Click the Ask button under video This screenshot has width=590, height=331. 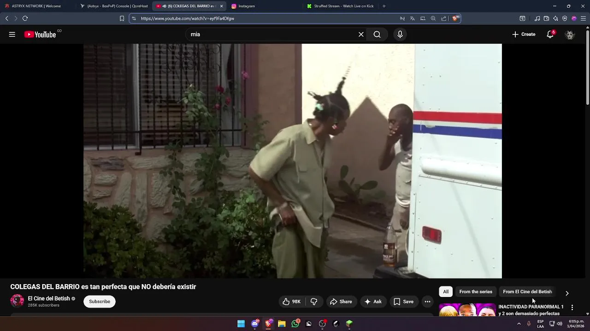pyautogui.click(x=373, y=302)
